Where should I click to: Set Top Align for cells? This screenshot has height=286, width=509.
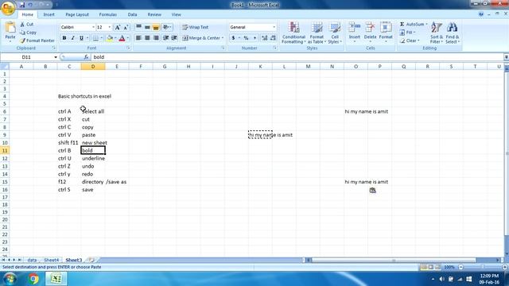[138, 27]
